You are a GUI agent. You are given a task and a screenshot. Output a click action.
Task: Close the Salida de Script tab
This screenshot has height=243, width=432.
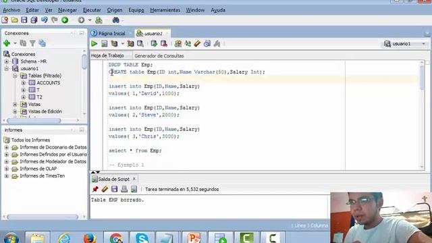tap(134, 179)
